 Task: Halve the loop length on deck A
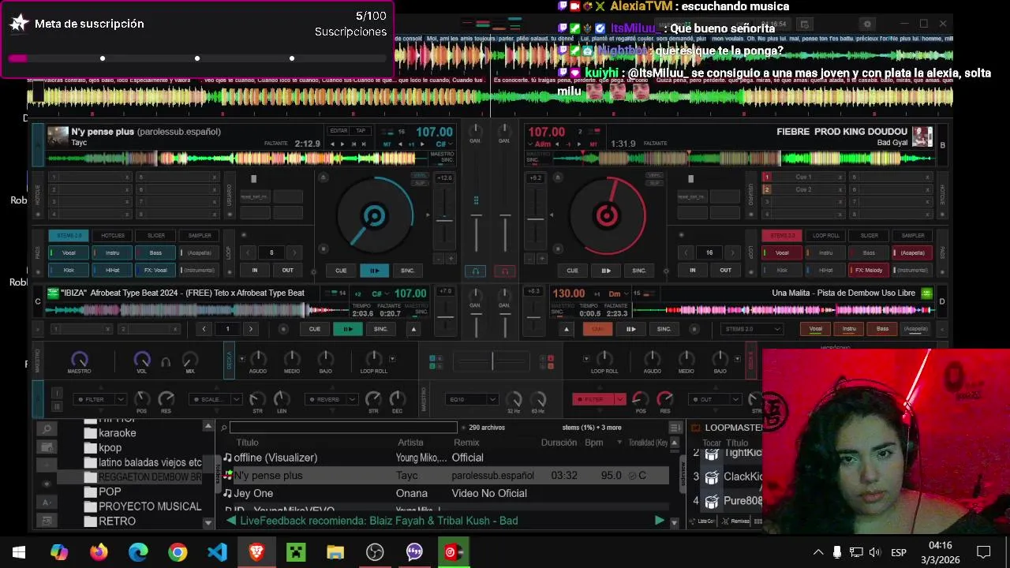click(x=249, y=252)
